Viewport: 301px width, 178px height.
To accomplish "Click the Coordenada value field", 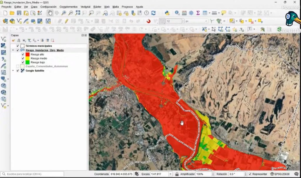I will pyautogui.click(x=121, y=174).
